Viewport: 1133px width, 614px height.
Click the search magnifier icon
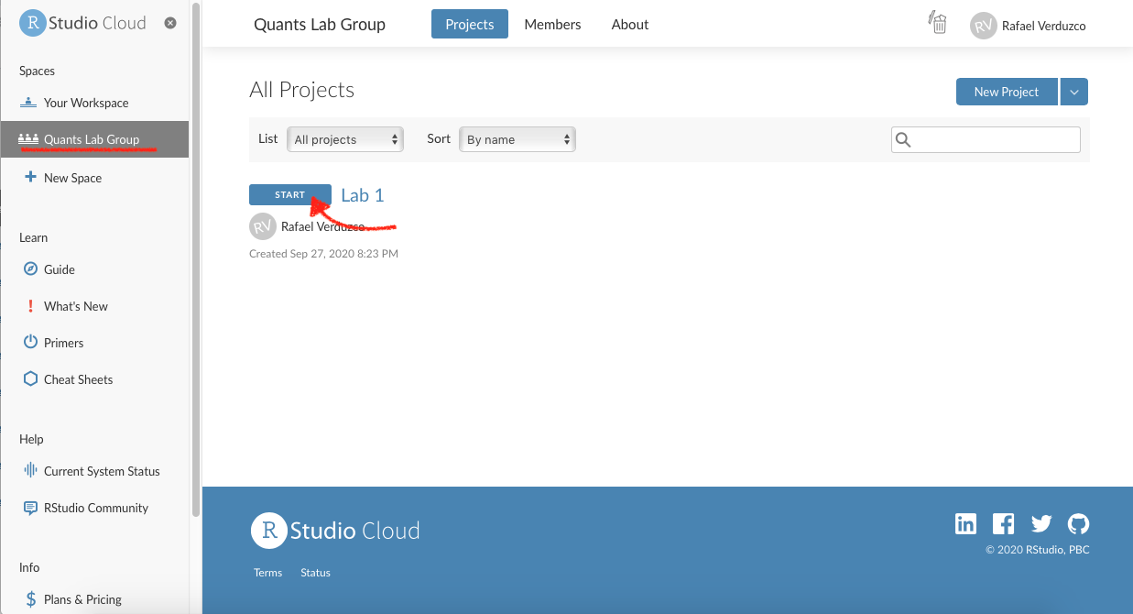[903, 139]
